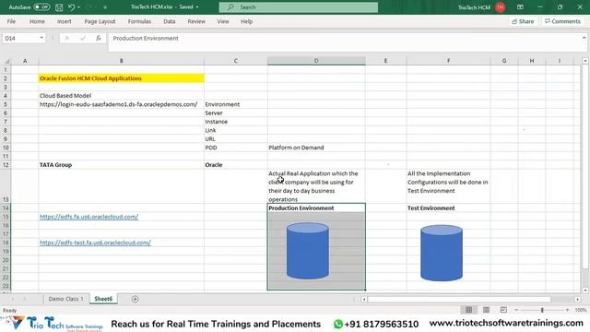The height and width of the screenshot is (332, 590).
Task: Click the 100% zoom level
Action: coord(581,310)
